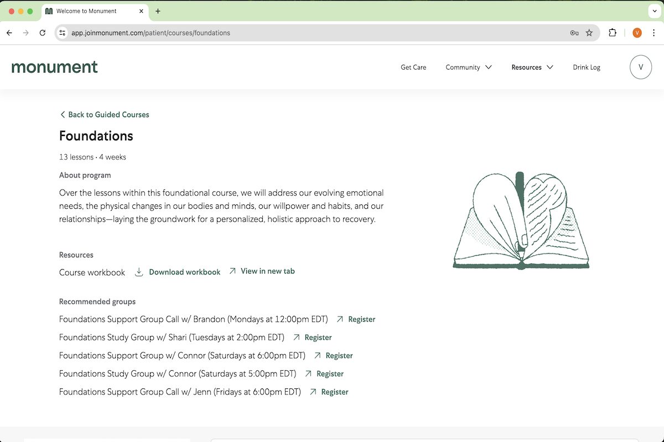664x442 pixels.
Task: Register for Shari's Tuesday Study Group
Action: 318,337
